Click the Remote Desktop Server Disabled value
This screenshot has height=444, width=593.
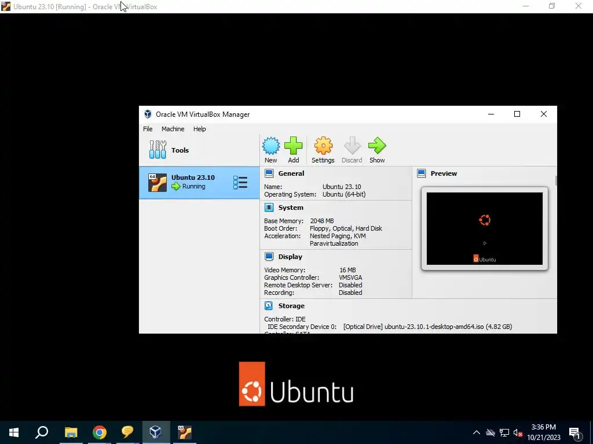[x=350, y=285]
